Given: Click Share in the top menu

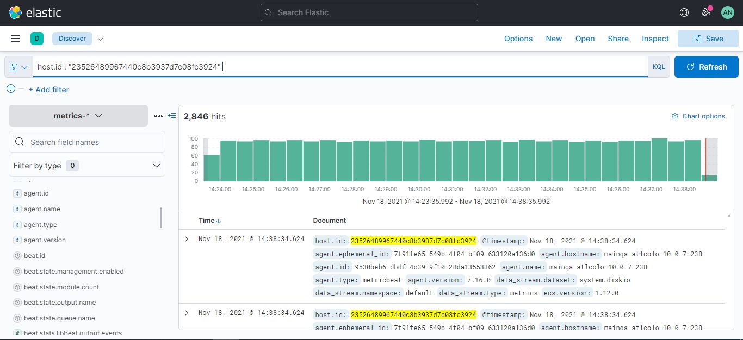Looking at the screenshot, I should click(618, 39).
